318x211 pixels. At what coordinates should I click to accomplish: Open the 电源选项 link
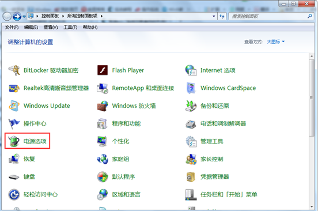coord(35,141)
